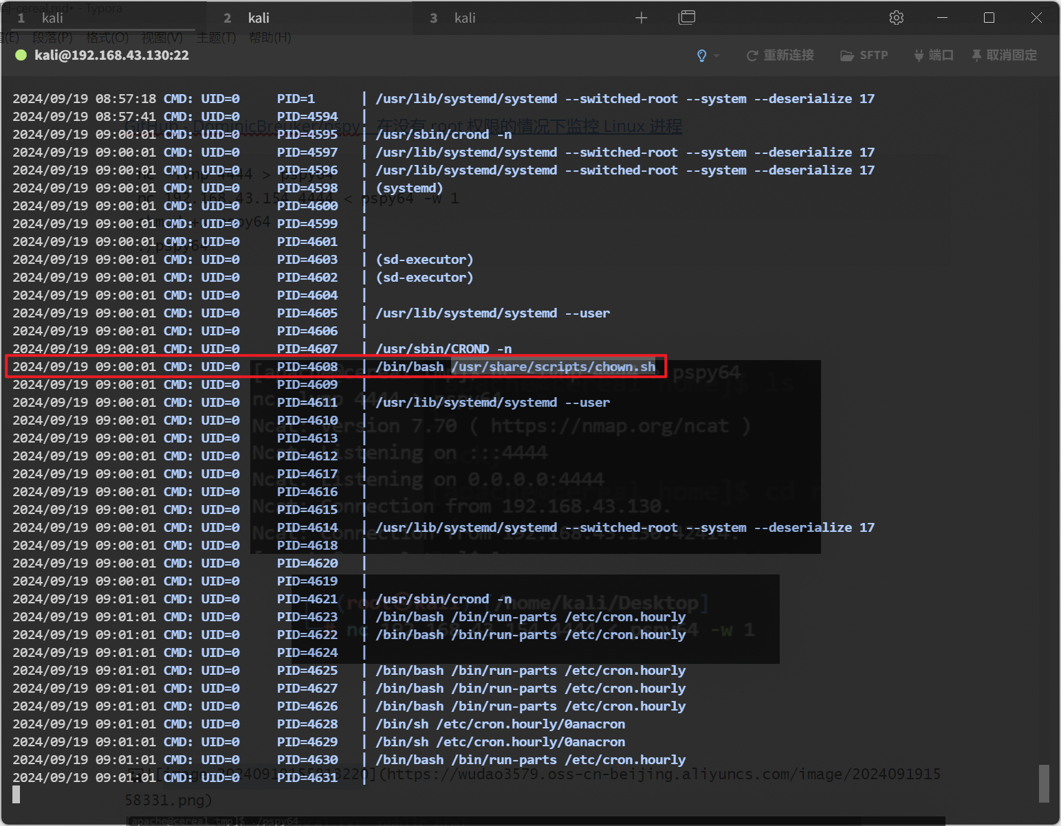
Task: Click /bin/sh /etc/cron.hourly/0anacron at PID=4629
Action: coord(500,742)
